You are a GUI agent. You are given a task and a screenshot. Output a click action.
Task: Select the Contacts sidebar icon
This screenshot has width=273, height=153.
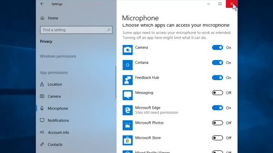pyautogui.click(x=42, y=144)
